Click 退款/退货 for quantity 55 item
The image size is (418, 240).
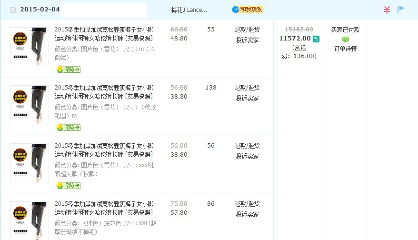coord(247,30)
